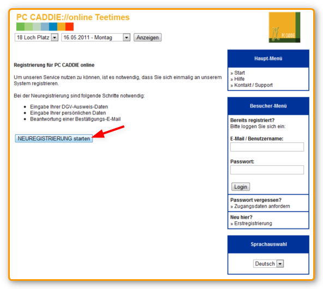Open the Start menu link
Image resolution: width=323 pixels, height=289 pixels.
tap(240, 73)
